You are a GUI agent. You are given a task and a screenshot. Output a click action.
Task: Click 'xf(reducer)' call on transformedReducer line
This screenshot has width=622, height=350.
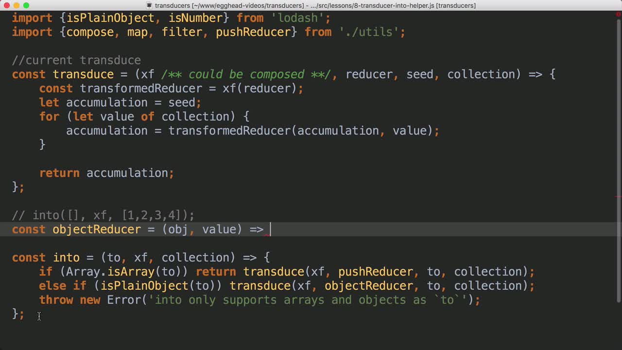(x=260, y=88)
